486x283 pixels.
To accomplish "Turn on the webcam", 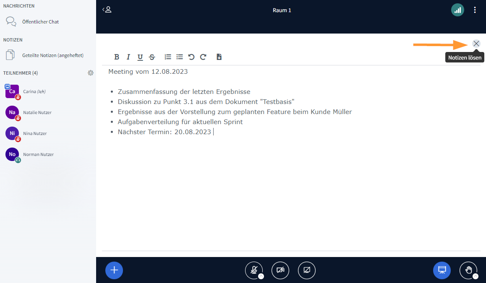I will 280,270.
